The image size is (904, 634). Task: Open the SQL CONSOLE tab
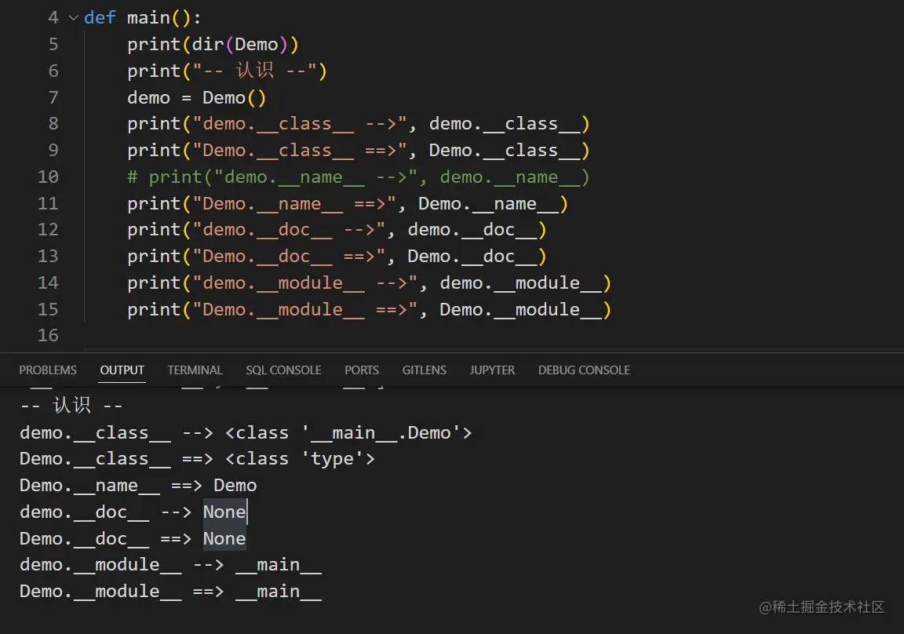283,370
